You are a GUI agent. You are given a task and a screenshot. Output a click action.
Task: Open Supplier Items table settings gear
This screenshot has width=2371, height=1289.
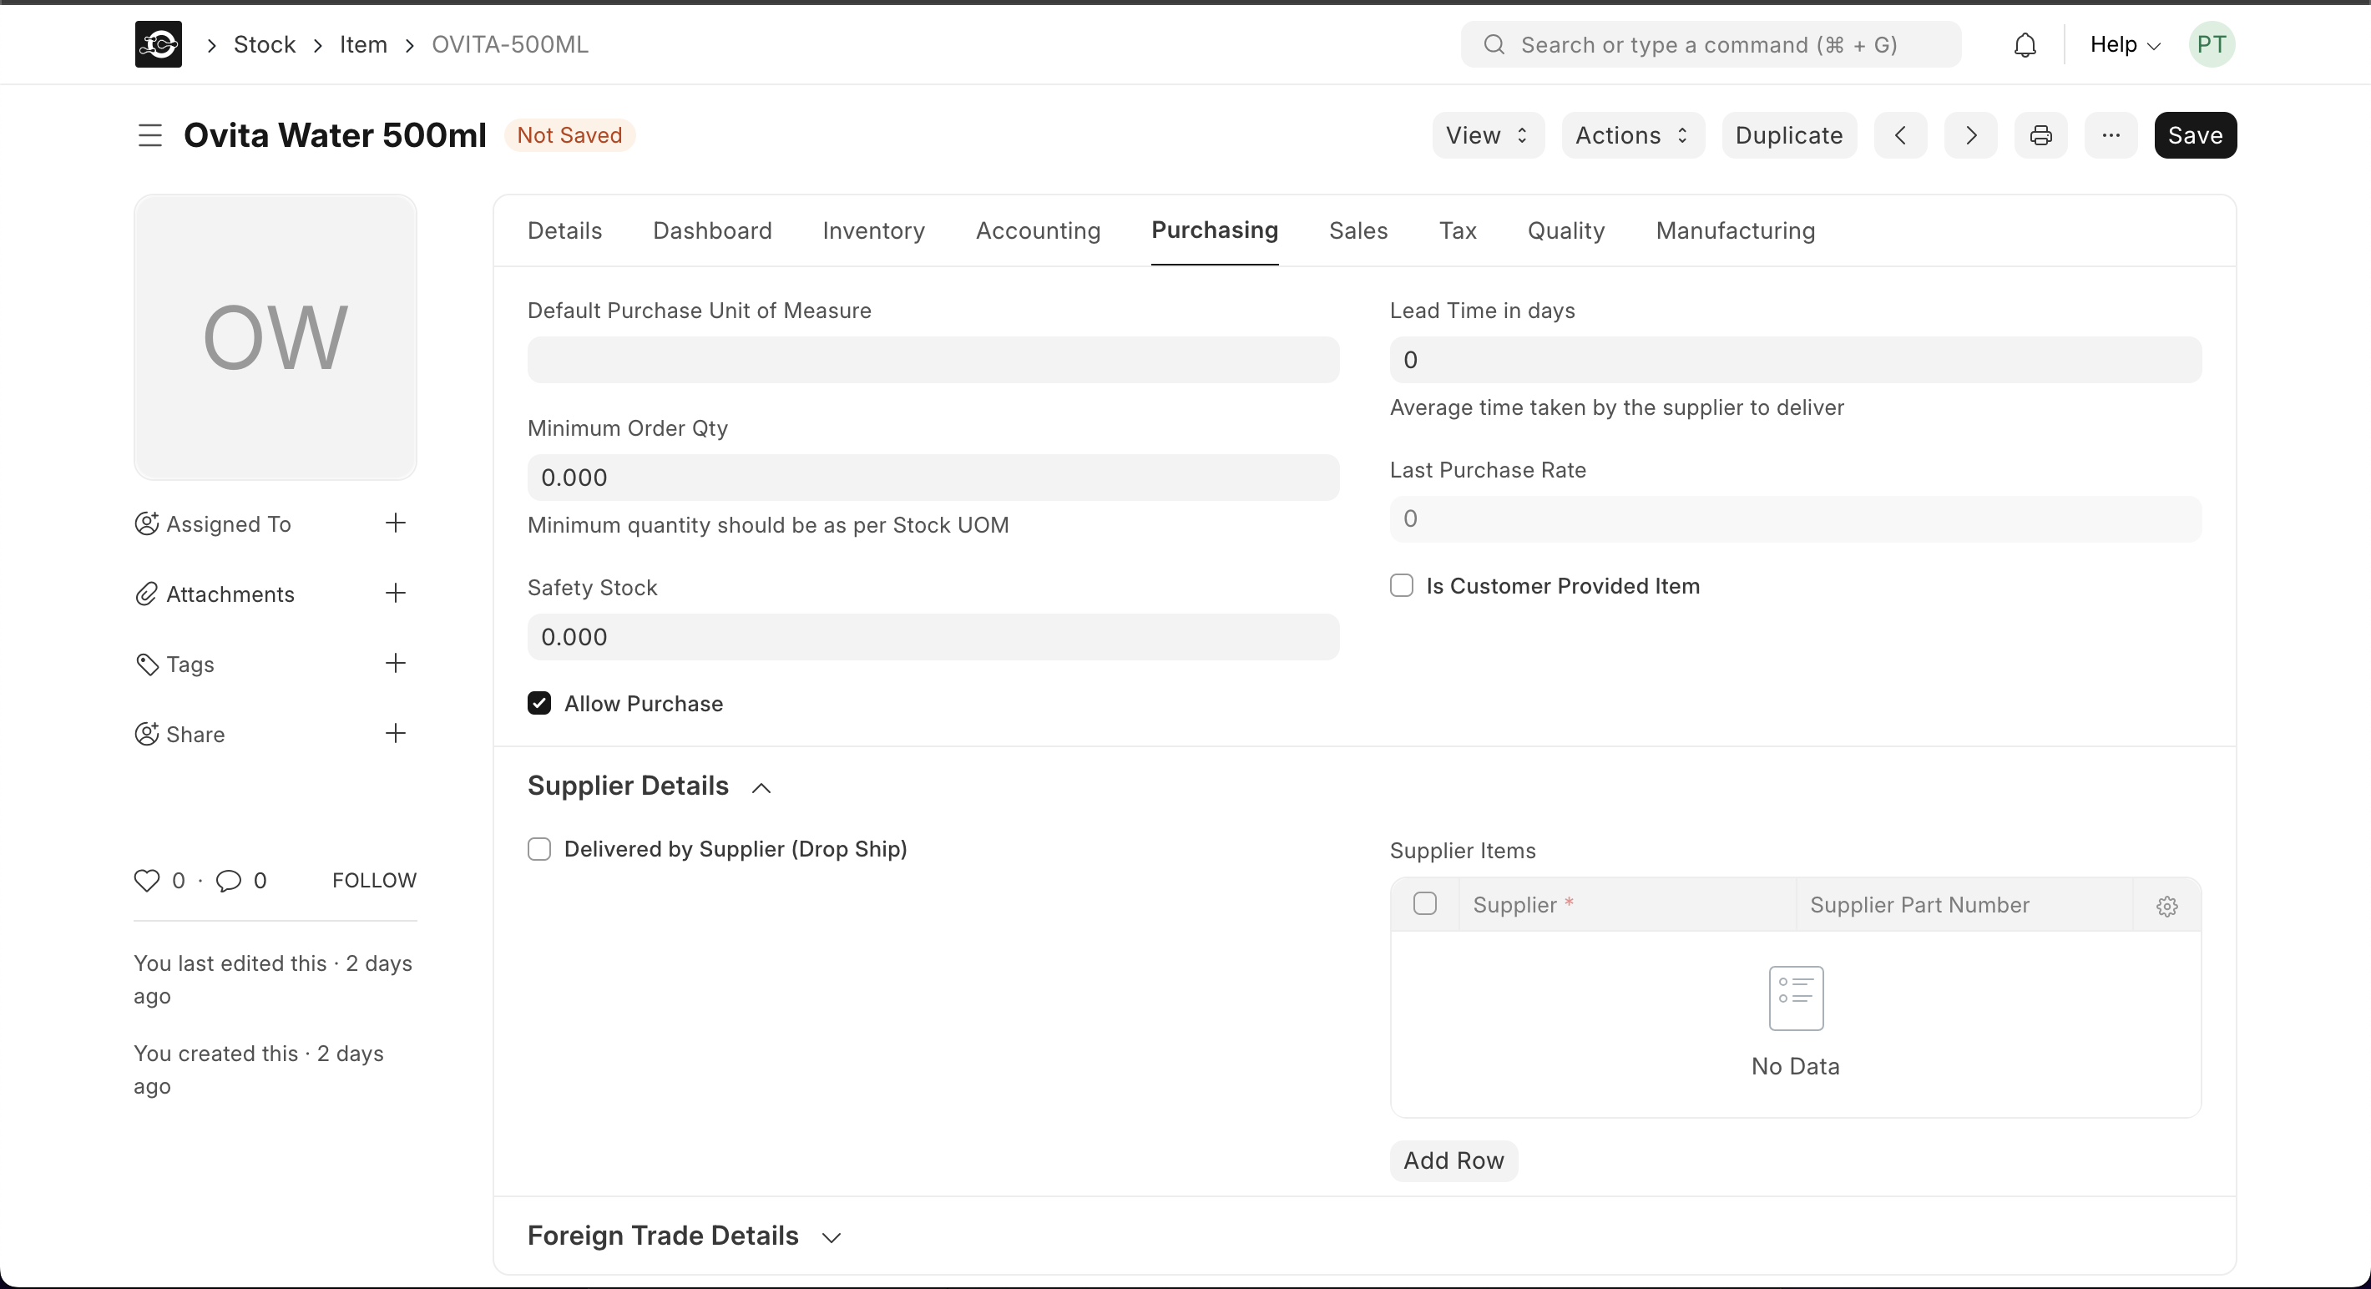click(2166, 906)
